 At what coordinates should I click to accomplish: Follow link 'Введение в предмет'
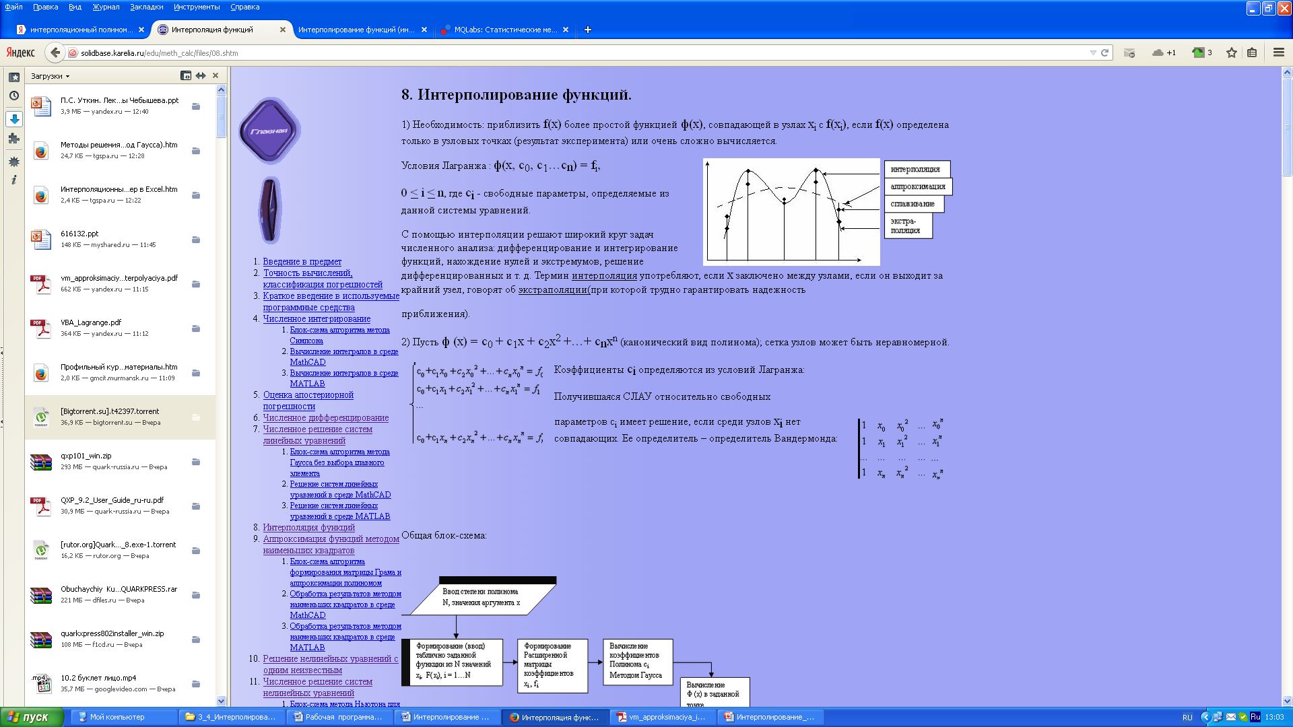click(302, 261)
